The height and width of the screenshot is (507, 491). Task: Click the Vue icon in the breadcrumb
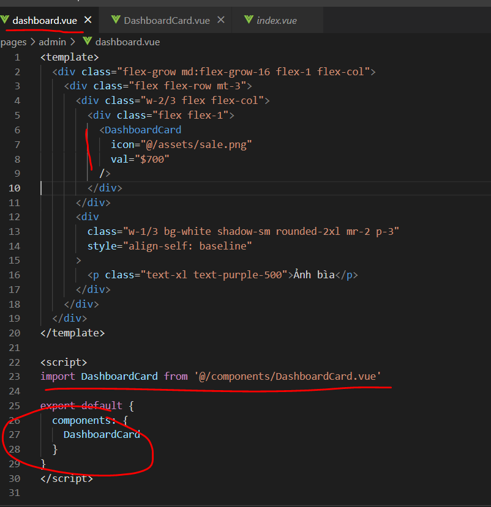pyautogui.click(x=87, y=41)
